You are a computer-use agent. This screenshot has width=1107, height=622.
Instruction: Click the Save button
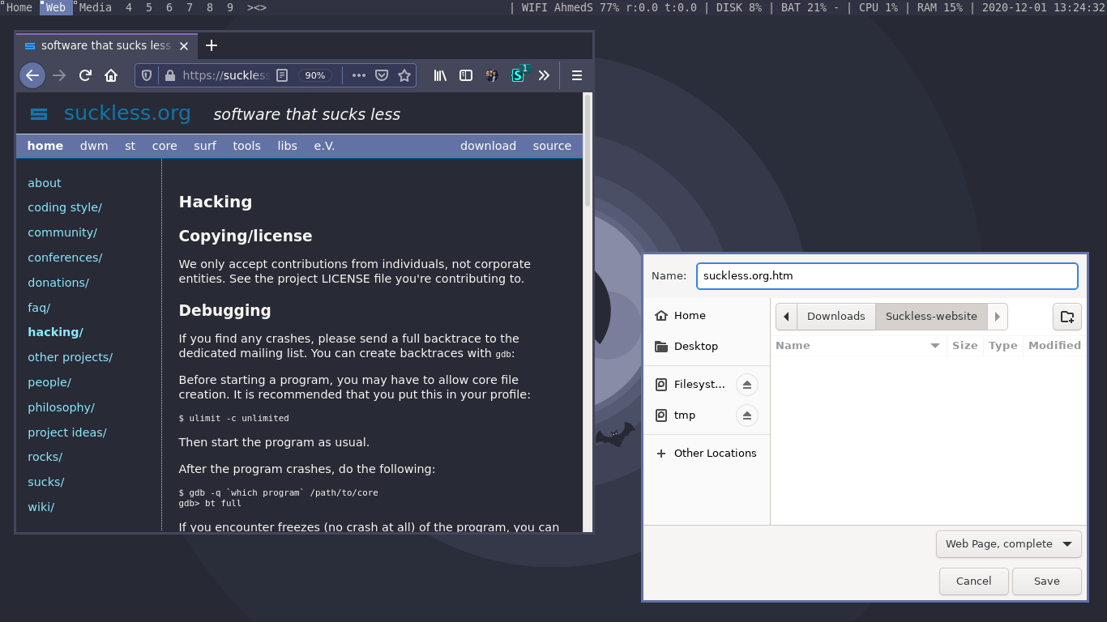(x=1046, y=581)
